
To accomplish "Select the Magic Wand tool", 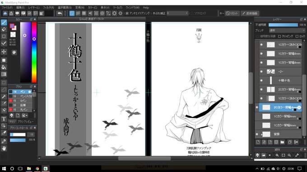I will (x=4, y=97).
